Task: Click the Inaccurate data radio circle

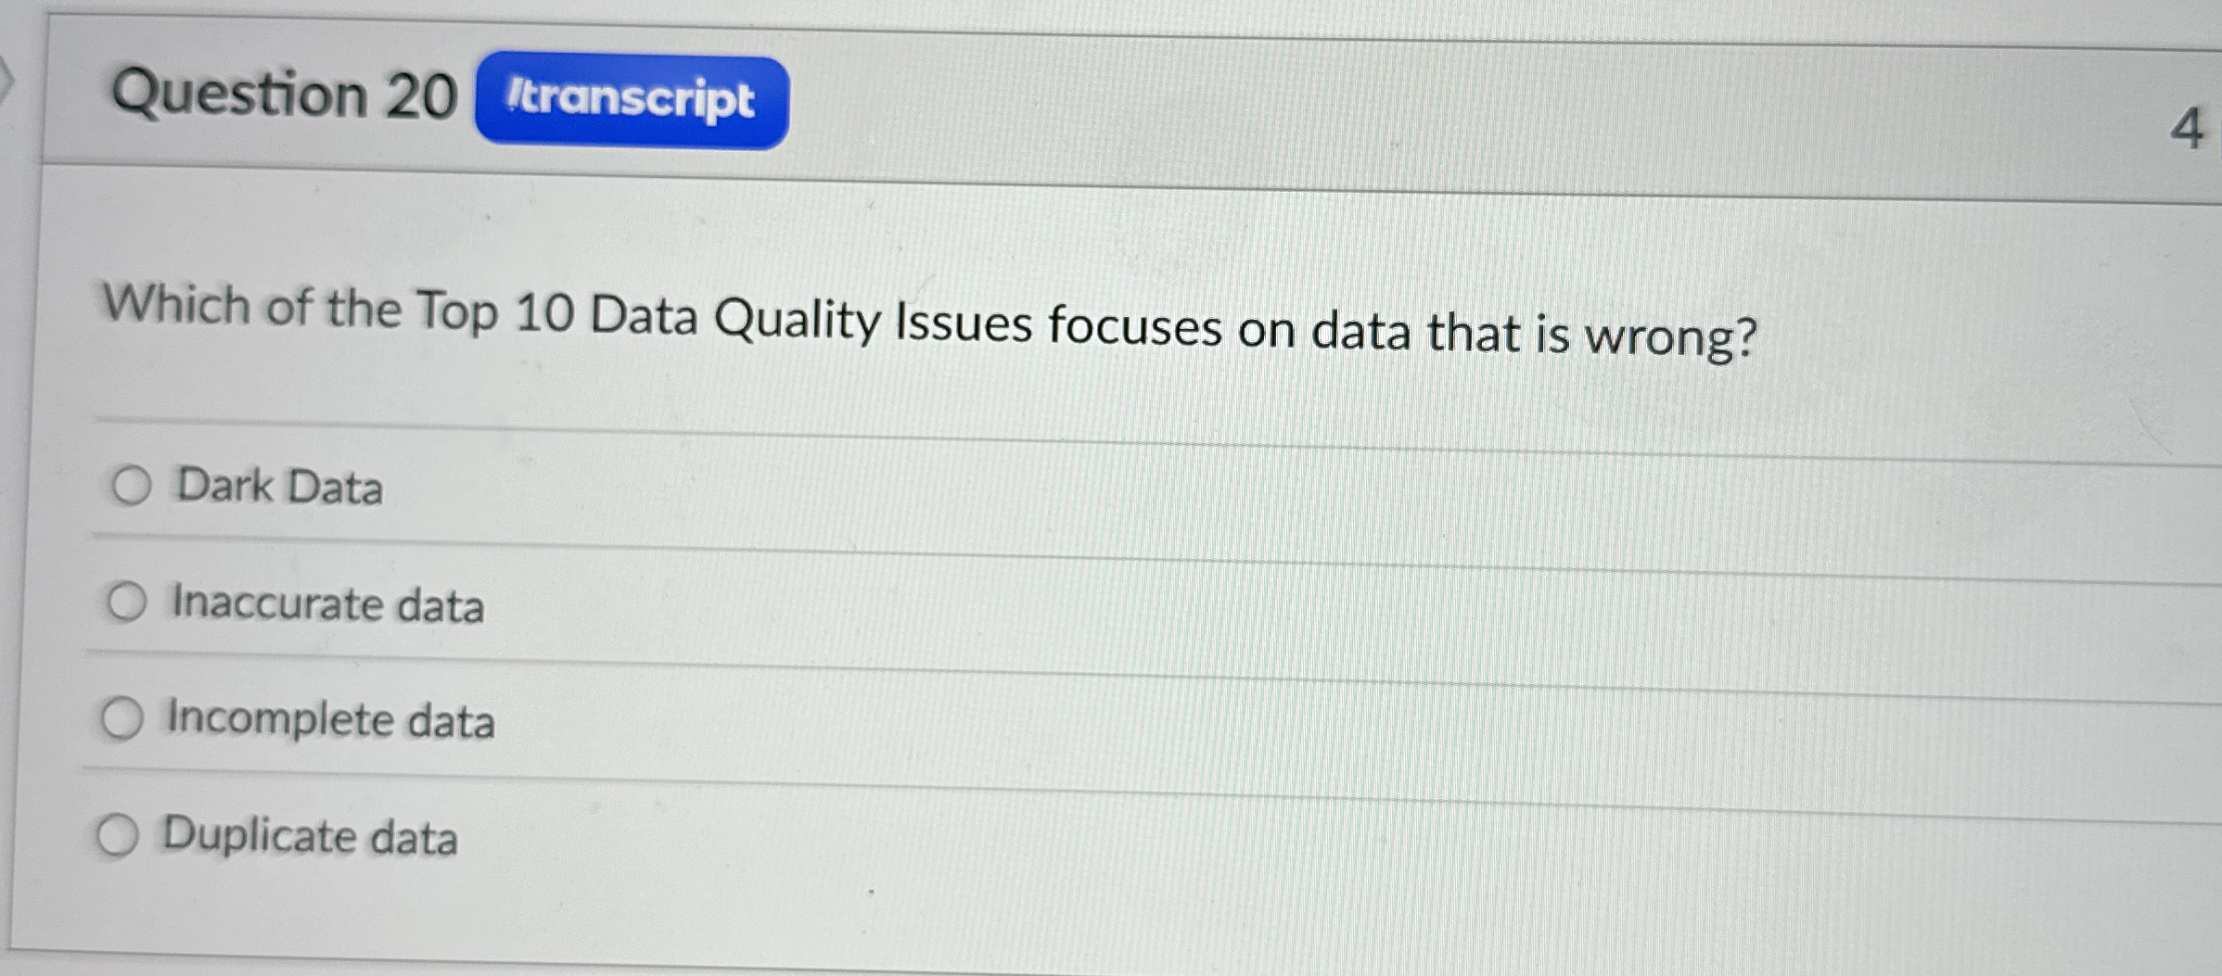Action: 127,602
